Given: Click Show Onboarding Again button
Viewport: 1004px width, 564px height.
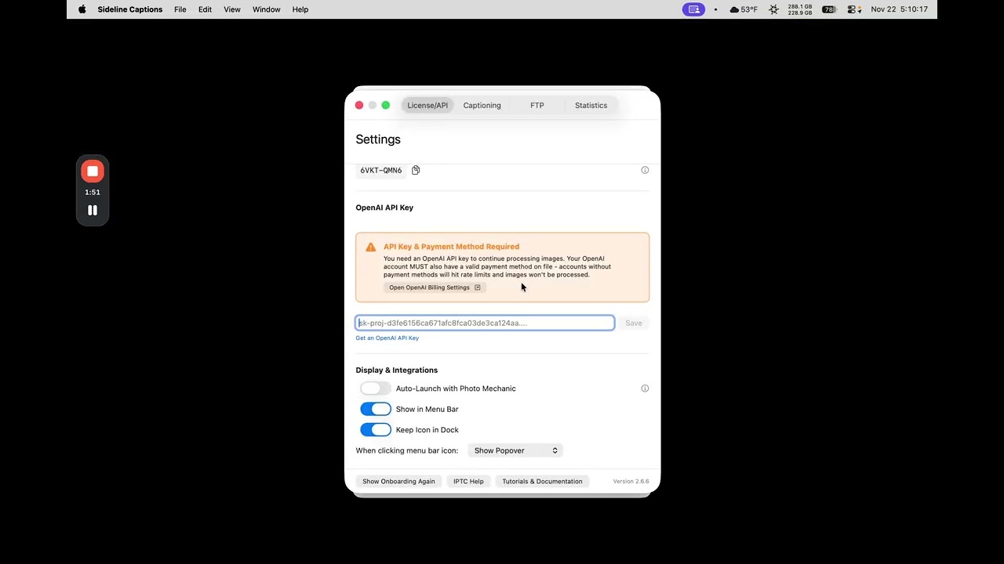Looking at the screenshot, I should point(398,481).
